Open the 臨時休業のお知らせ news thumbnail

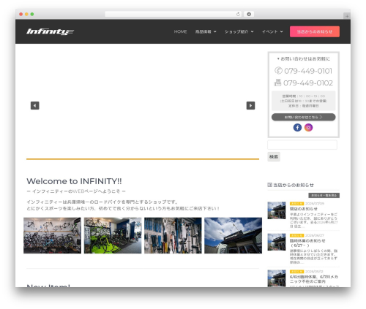point(277,242)
